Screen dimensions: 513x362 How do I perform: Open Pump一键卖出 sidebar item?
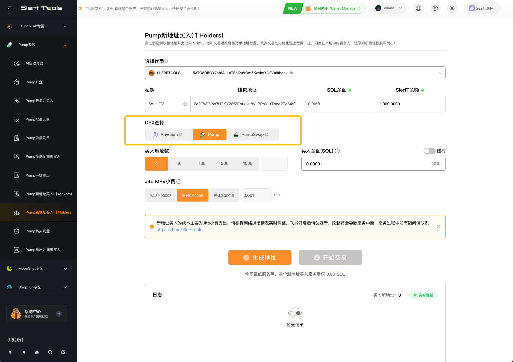(x=39, y=175)
